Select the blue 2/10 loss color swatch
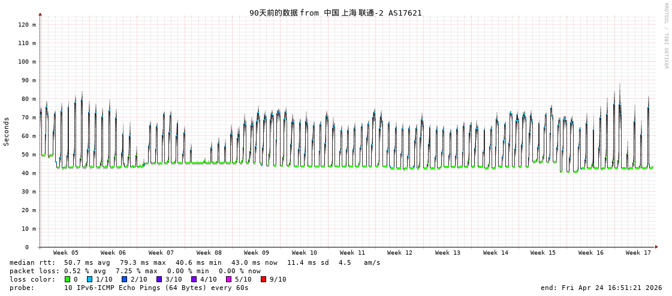The height and width of the screenshot is (296, 672). [124, 279]
